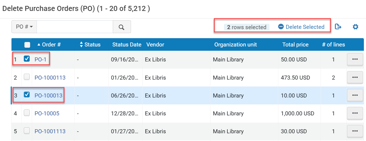Click Delete Selected link
The height and width of the screenshot is (141, 366).
tap(301, 27)
